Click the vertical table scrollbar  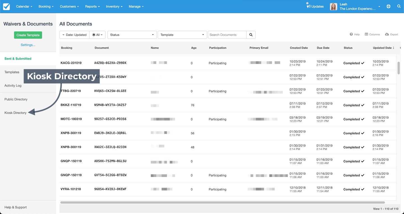[x=399, y=68]
